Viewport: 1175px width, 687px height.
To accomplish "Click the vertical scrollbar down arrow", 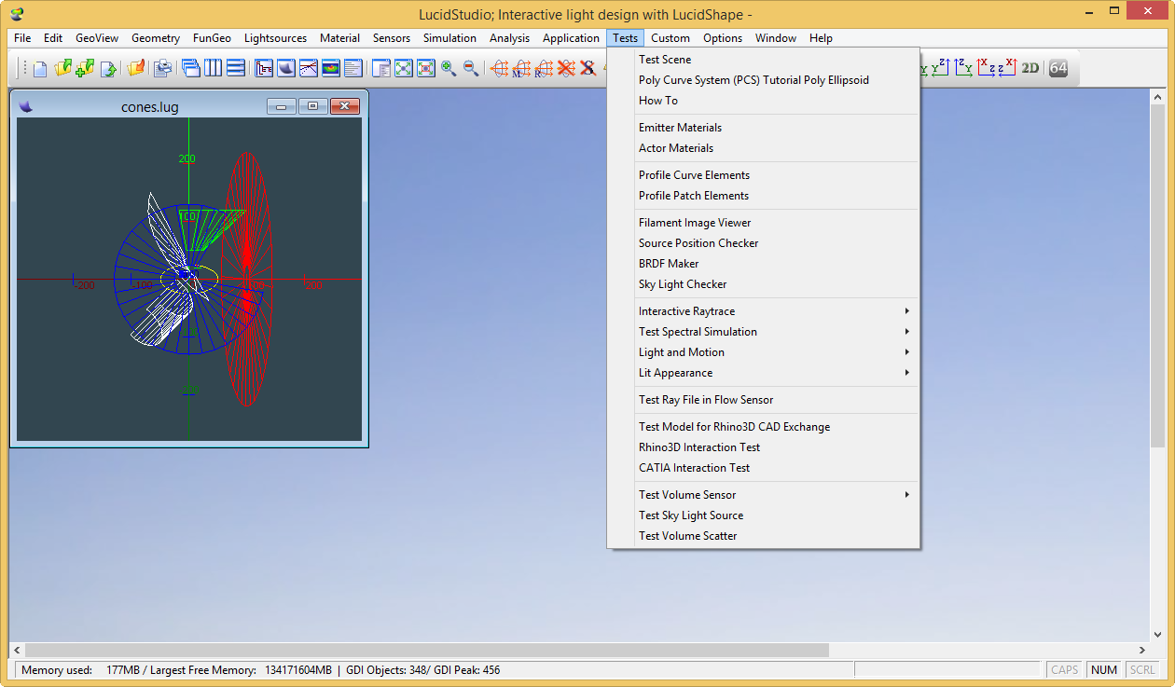I will click(x=1158, y=634).
